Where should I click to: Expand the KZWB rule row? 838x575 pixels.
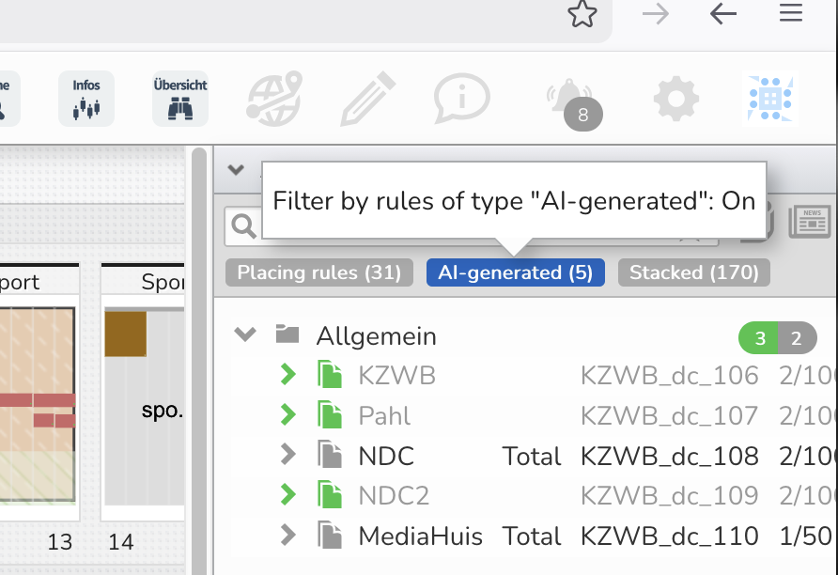point(287,376)
